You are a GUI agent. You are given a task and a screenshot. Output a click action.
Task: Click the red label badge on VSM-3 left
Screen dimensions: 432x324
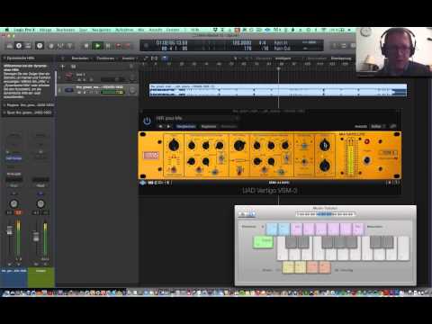(151, 155)
